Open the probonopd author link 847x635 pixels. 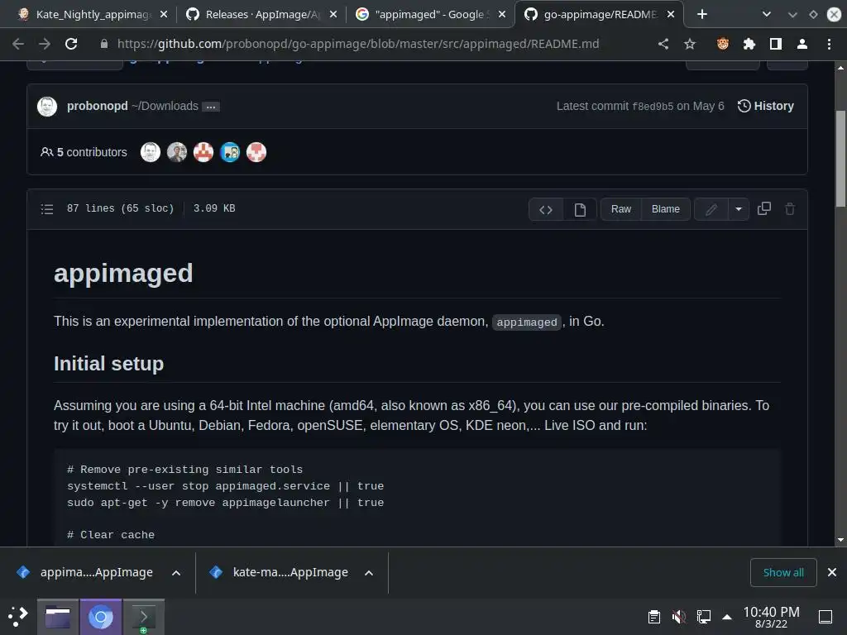click(x=98, y=106)
